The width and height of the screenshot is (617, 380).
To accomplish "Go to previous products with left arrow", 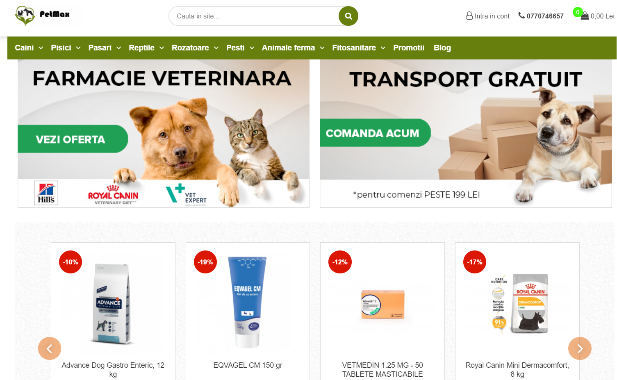I will (50, 348).
